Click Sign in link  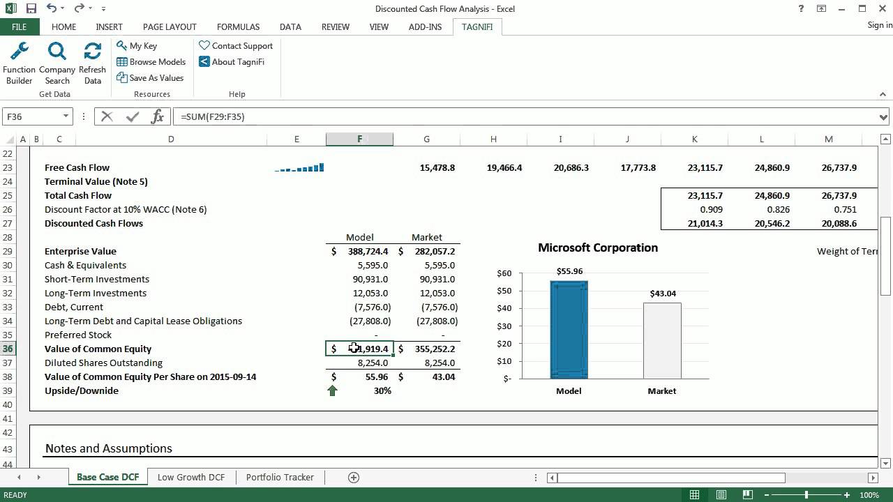880,25
